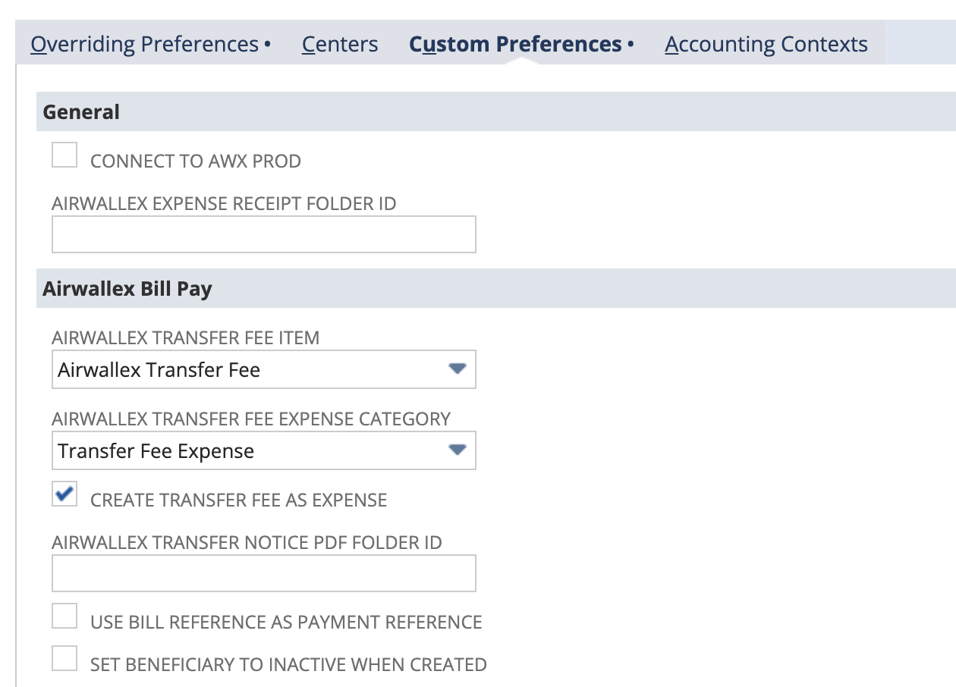Image resolution: width=956 pixels, height=687 pixels.
Task: Click the 'Airwallex Expense Receipt Folder ID' label
Action: point(224,204)
